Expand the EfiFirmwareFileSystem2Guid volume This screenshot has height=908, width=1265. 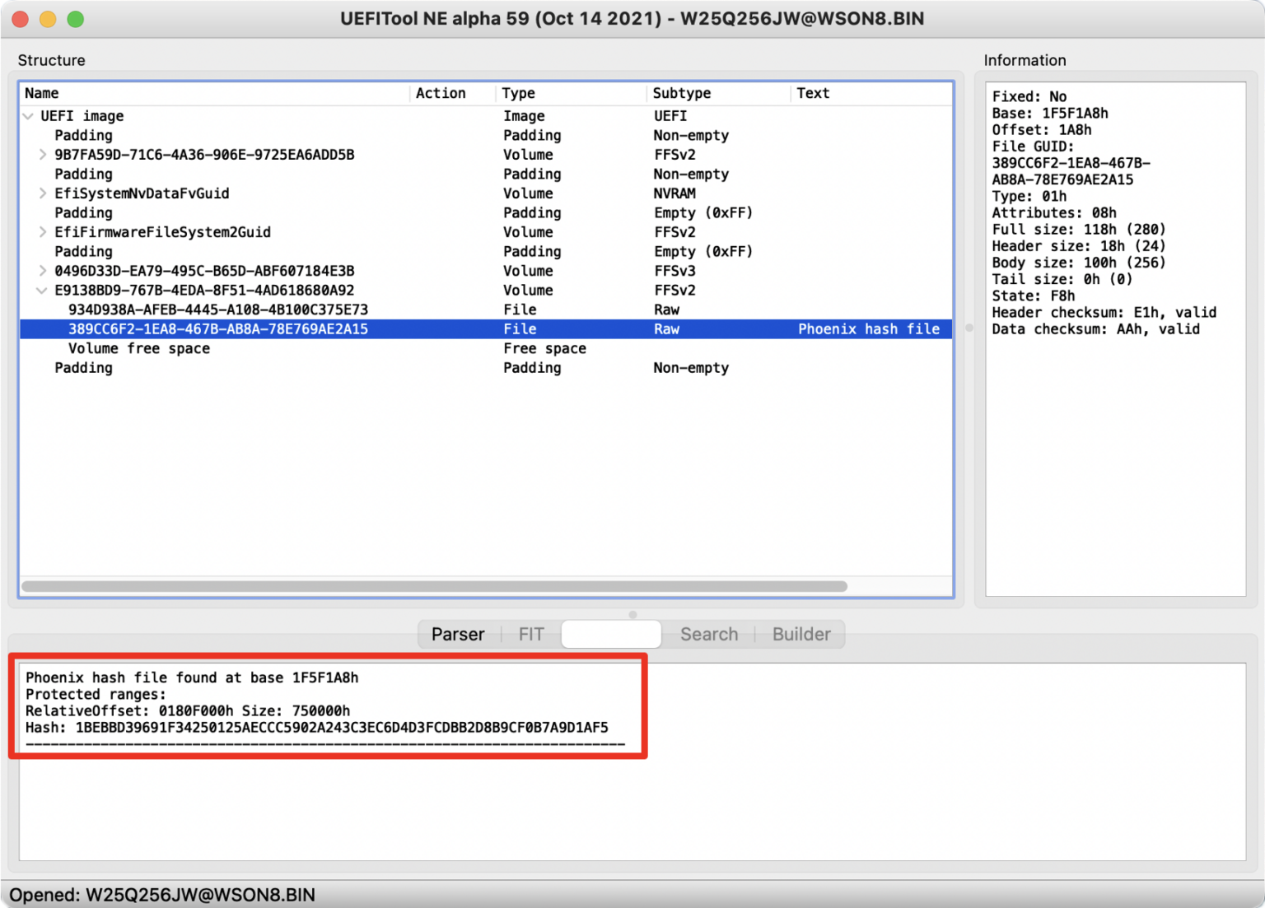pos(42,231)
